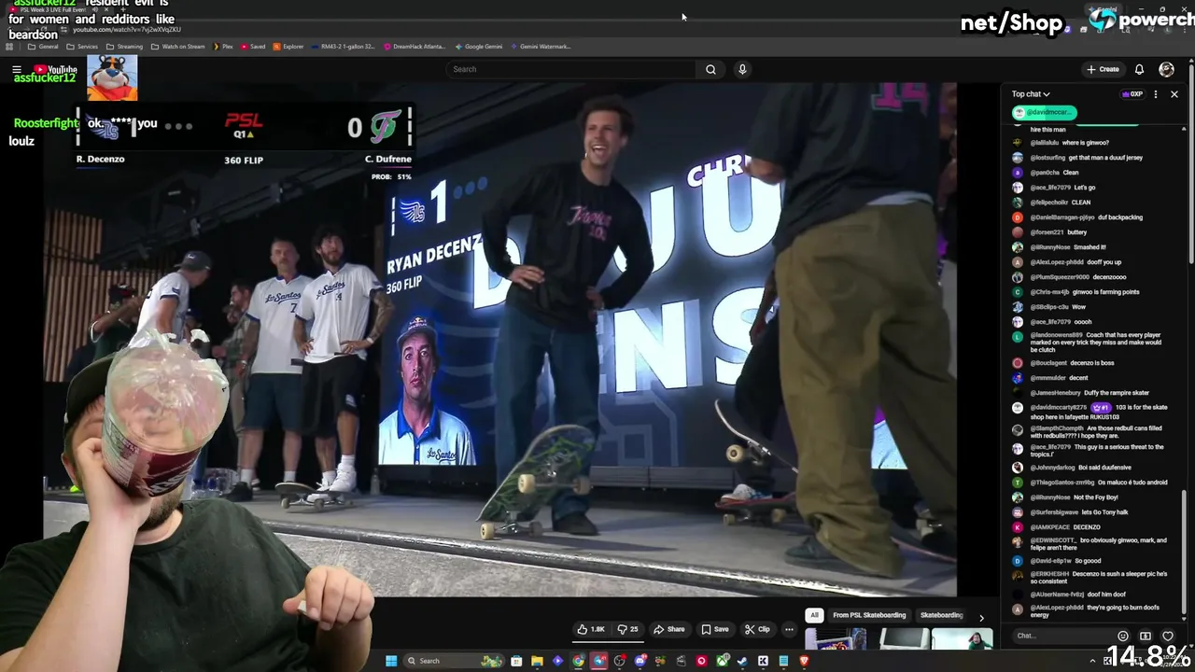Open Super Chat dollar icon
Image resolution: width=1195 pixels, height=672 pixels.
[1146, 636]
